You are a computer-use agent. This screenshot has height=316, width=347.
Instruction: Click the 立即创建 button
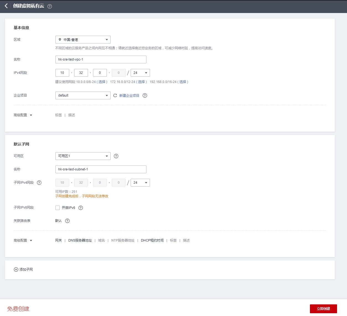tap(323, 309)
